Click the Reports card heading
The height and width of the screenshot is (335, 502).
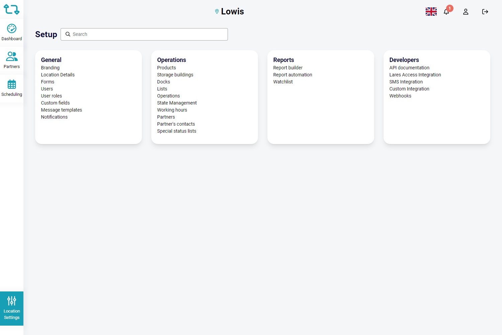coord(284,60)
